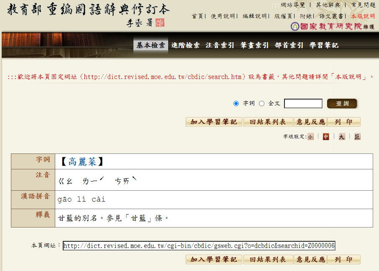
Task: Click the upper 回結果列表 button
Action: (268, 122)
